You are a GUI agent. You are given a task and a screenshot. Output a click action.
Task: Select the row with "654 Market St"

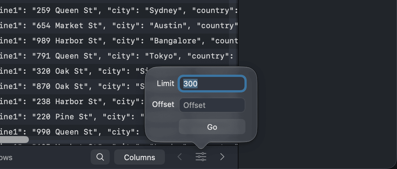[x=119, y=26]
